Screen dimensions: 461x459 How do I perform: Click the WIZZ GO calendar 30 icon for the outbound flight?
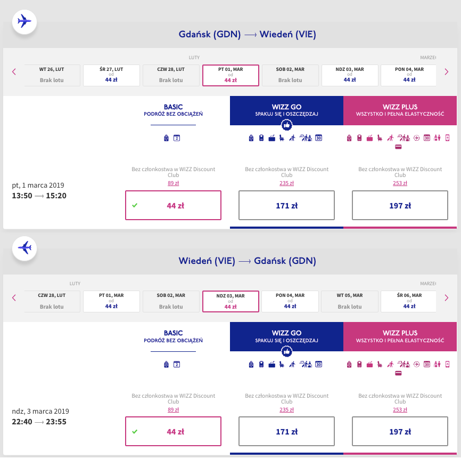click(319, 138)
